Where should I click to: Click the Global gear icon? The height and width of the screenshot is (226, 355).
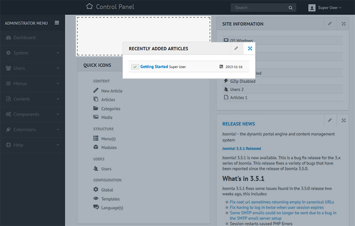click(96, 189)
